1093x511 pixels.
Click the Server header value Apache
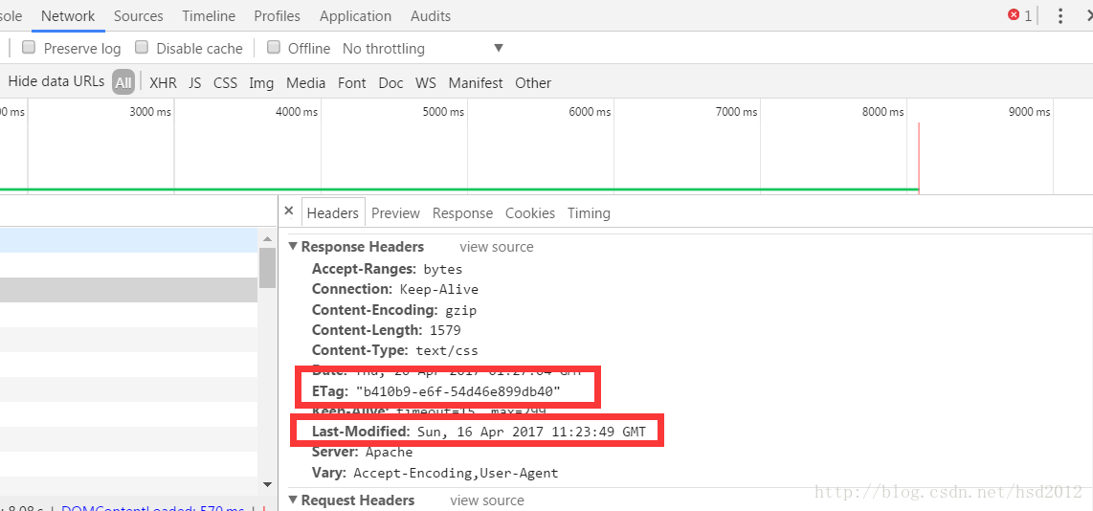coord(389,452)
